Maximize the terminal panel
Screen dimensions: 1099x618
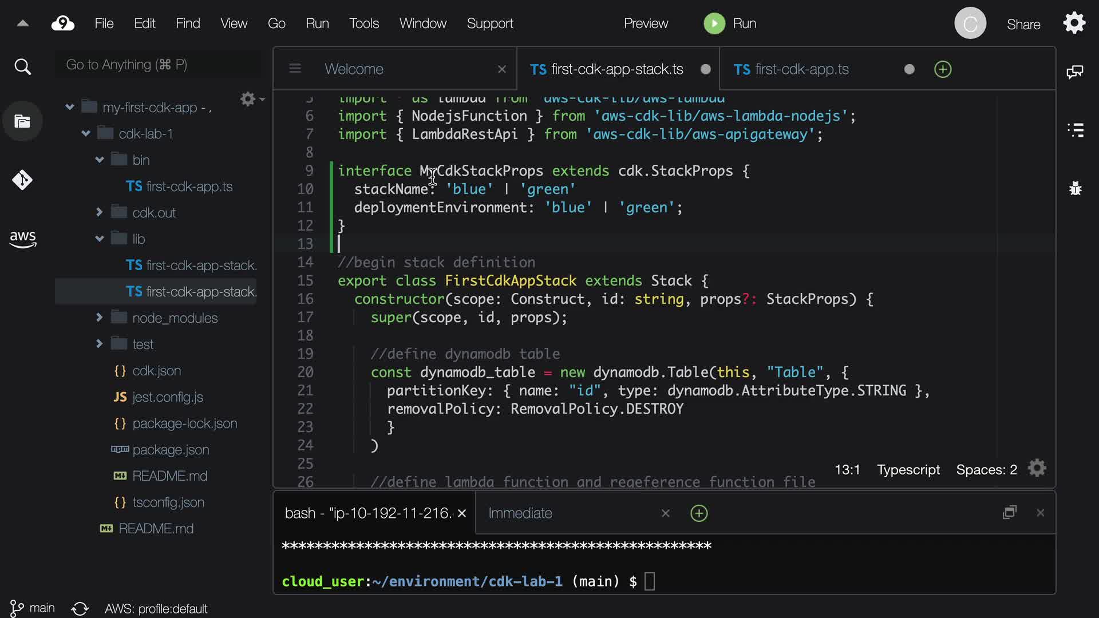click(x=1009, y=513)
